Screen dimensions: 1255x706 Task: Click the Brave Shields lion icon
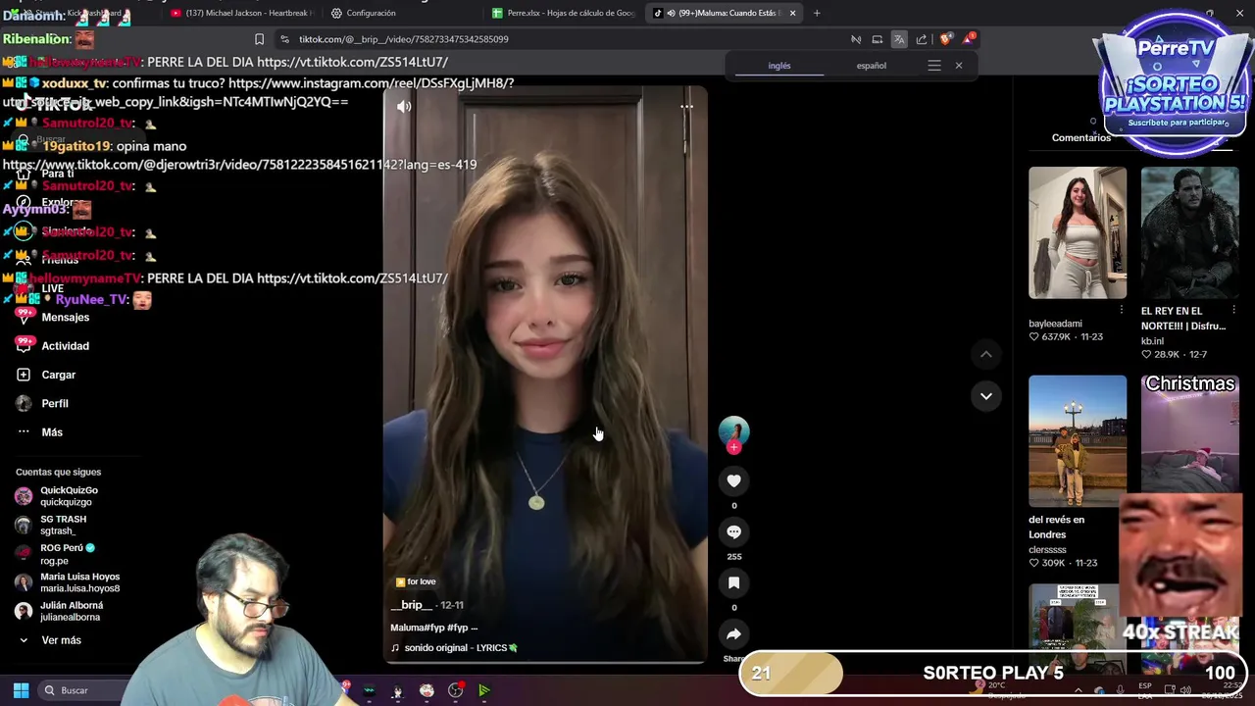[x=945, y=39]
